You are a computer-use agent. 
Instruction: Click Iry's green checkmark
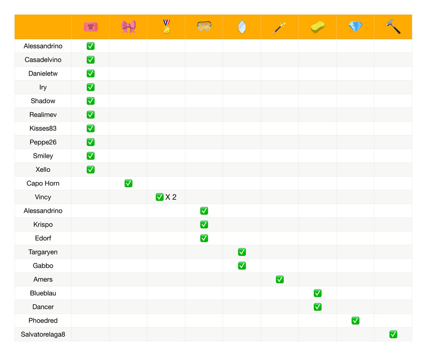pos(90,87)
